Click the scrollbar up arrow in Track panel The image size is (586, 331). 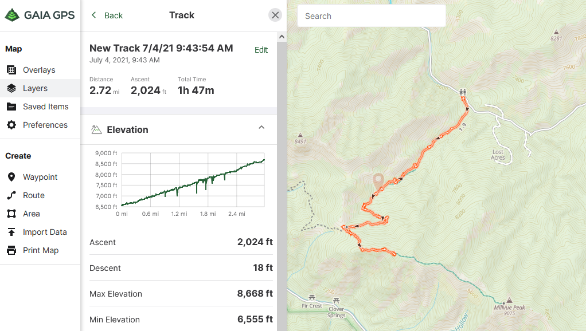[282, 37]
